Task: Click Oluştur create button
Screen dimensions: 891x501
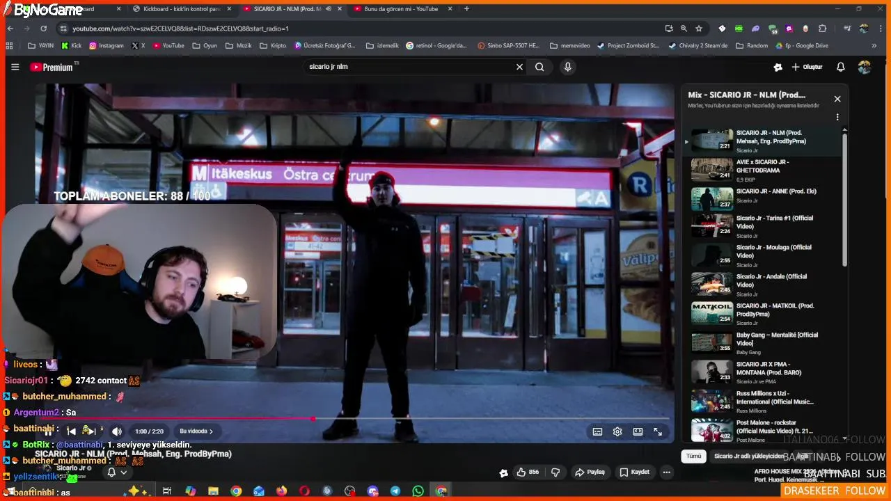Action: [x=807, y=67]
